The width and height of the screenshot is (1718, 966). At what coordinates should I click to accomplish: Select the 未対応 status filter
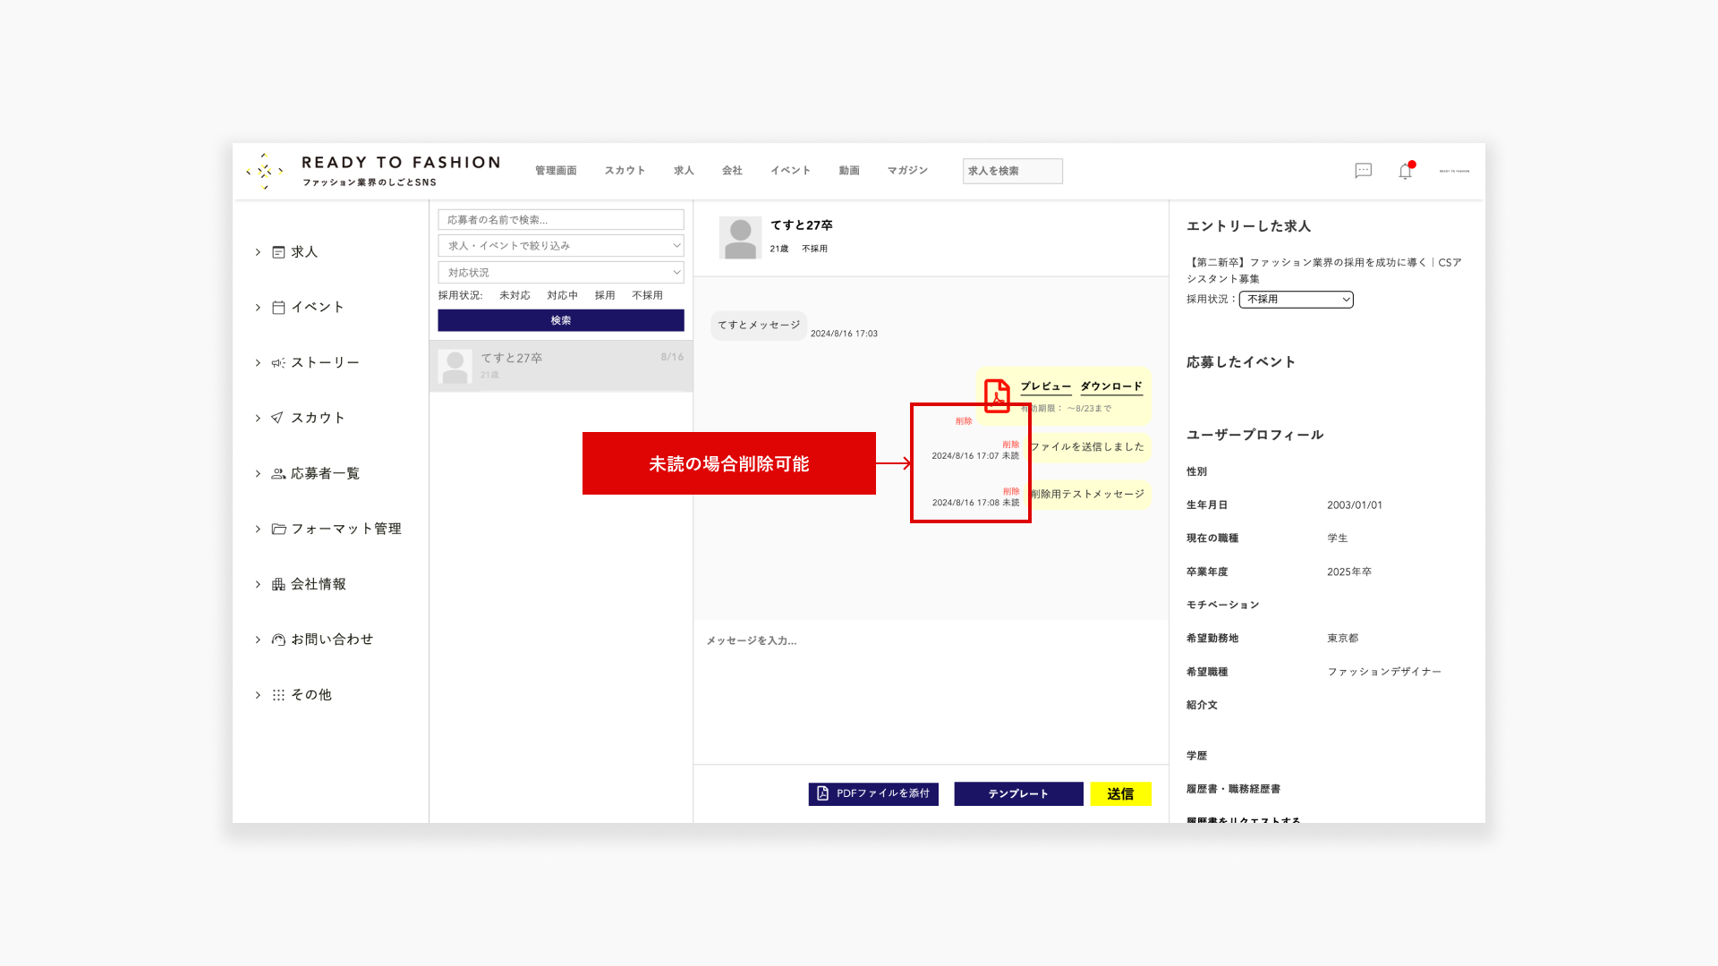tap(515, 295)
